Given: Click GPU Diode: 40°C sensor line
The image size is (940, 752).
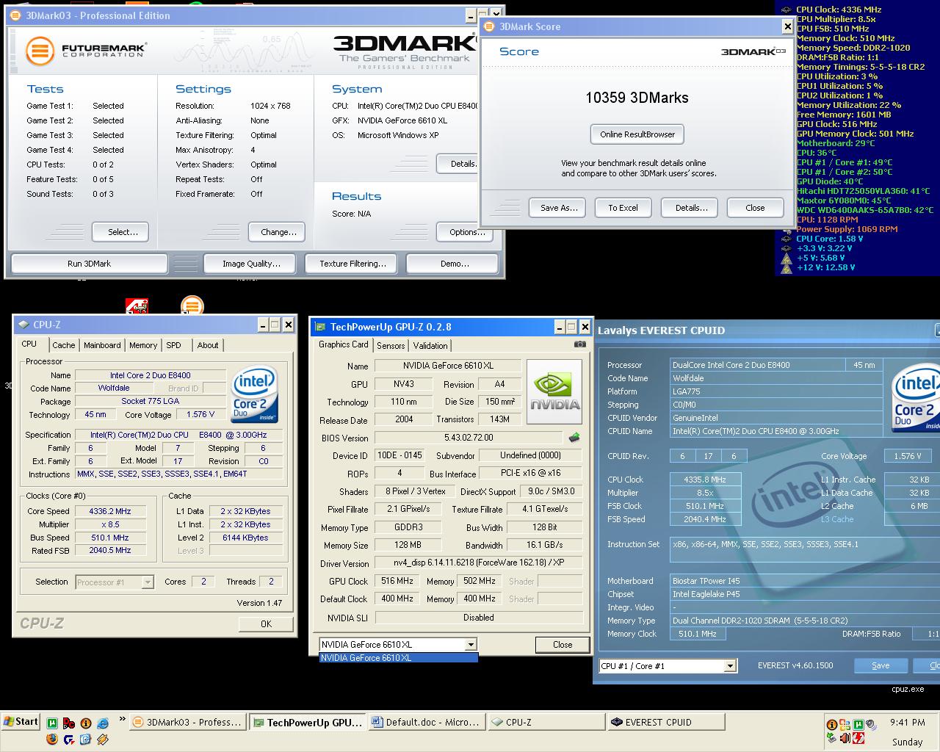Looking at the screenshot, I should (830, 181).
